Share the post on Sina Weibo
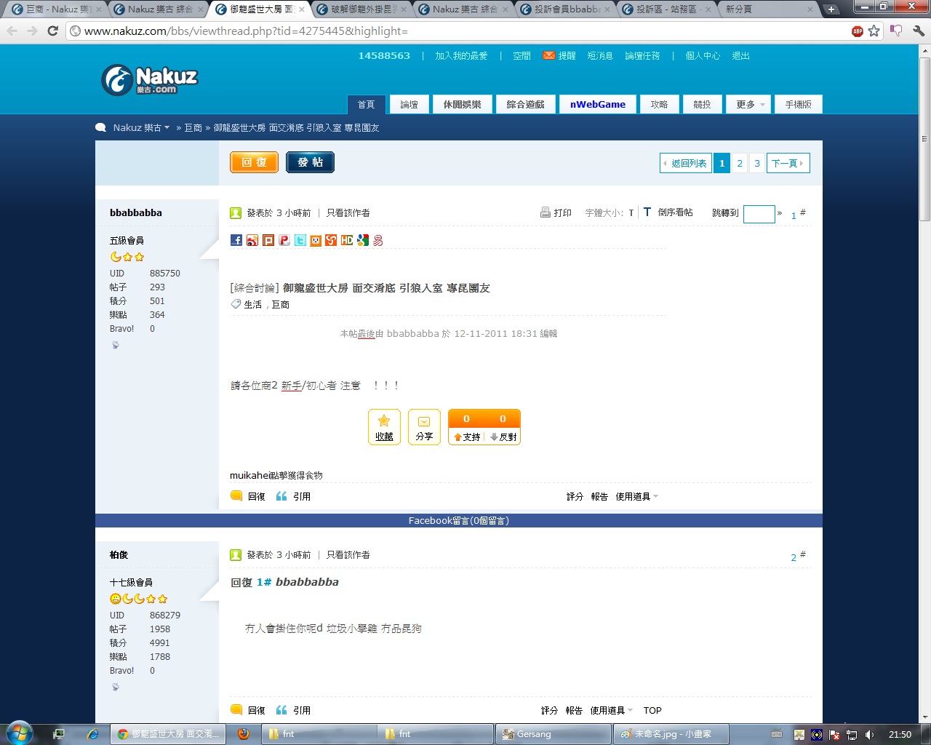931x745 pixels. pos(252,240)
